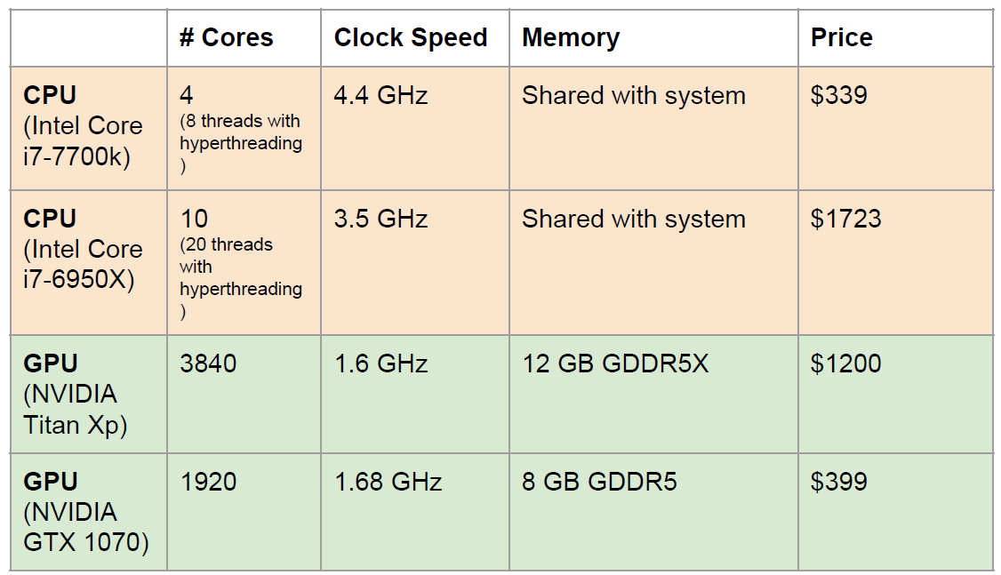
Task: Select the $399 price cell
Action: (838, 483)
